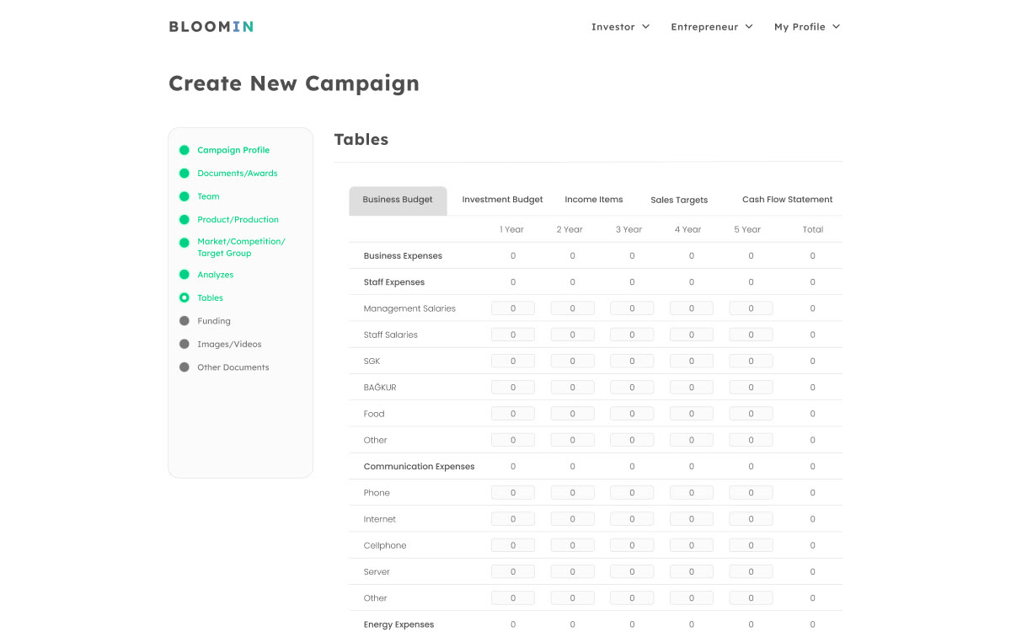Select the Tables step in sidebar
The height and width of the screenshot is (632, 1011).
(210, 298)
